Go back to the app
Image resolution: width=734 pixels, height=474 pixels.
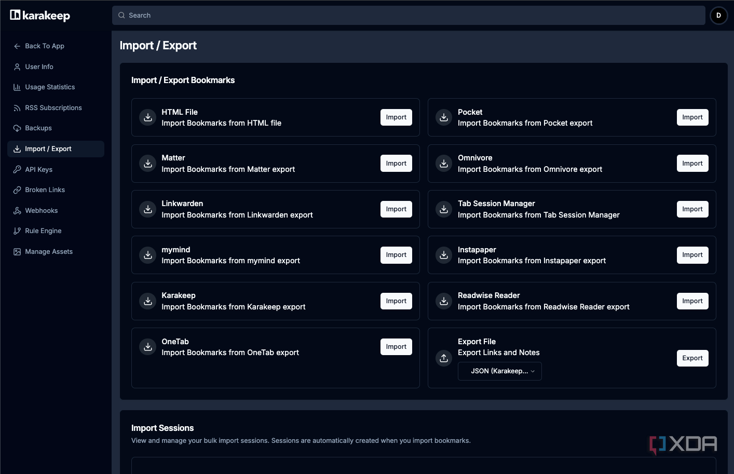point(56,46)
